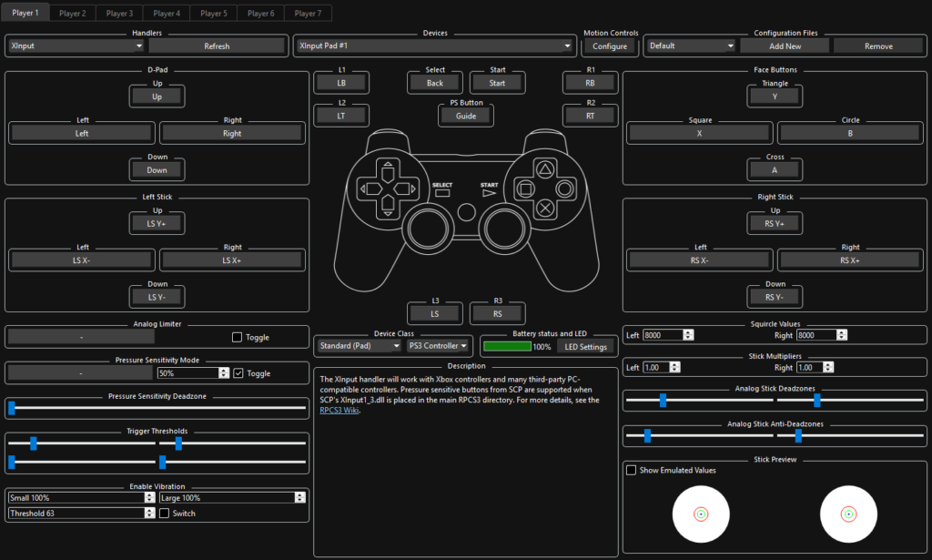
Task: Click the Stick Multipliers Right value field
Action: click(809, 367)
